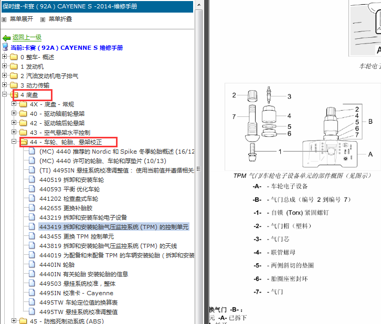Click document icon of 440519 拆卸和安装车轮
Viewport: 381px width, 324px height.
[32, 179]
